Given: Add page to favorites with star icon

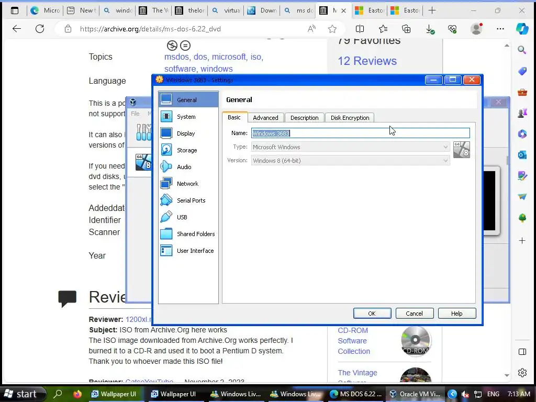Looking at the screenshot, I should coord(332,29).
